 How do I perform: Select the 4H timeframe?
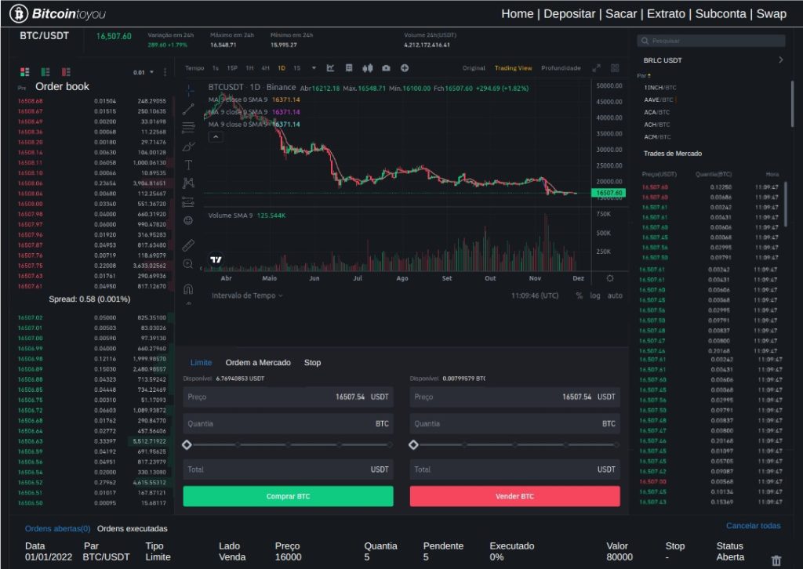pos(265,68)
